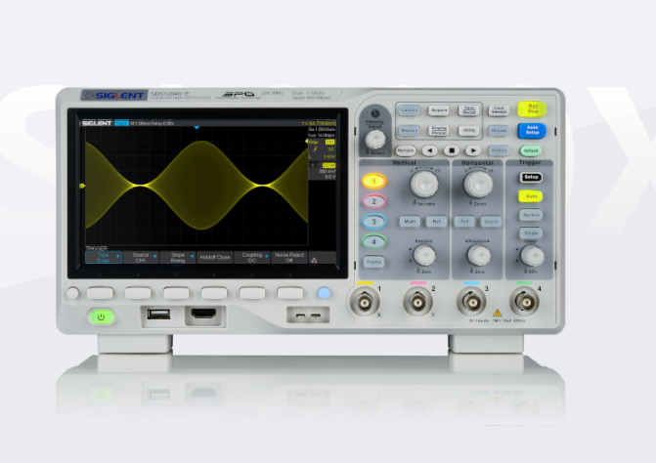Select the Holdoff Close menu item

[x=215, y=258]
